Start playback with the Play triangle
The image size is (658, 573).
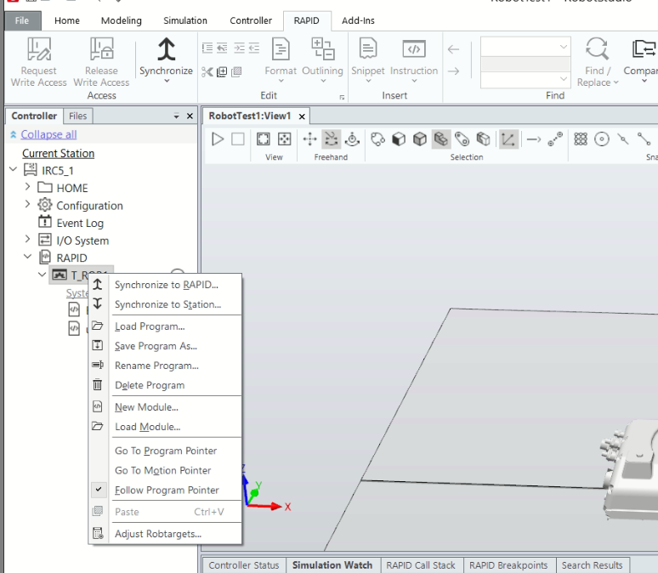tap(218, 139)
